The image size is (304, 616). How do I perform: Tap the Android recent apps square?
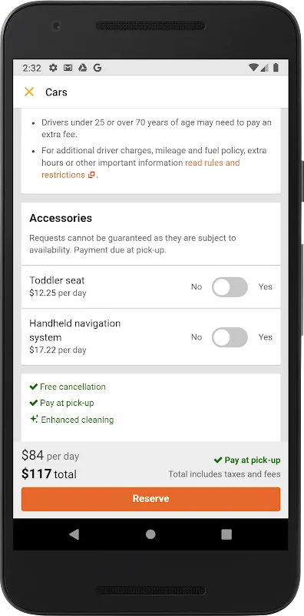226,534
